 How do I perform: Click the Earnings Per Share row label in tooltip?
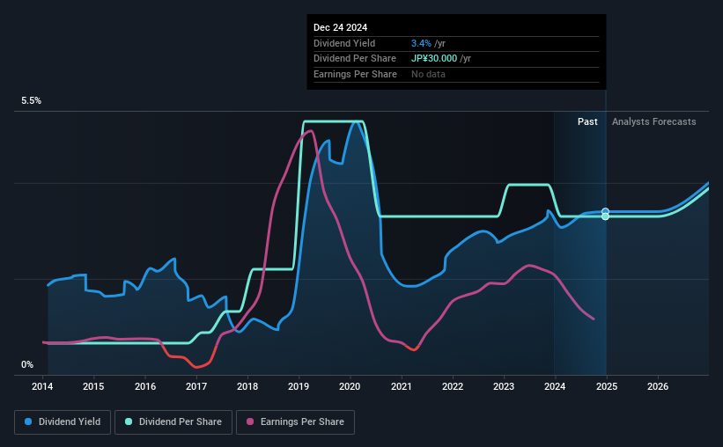click(355, 74)
